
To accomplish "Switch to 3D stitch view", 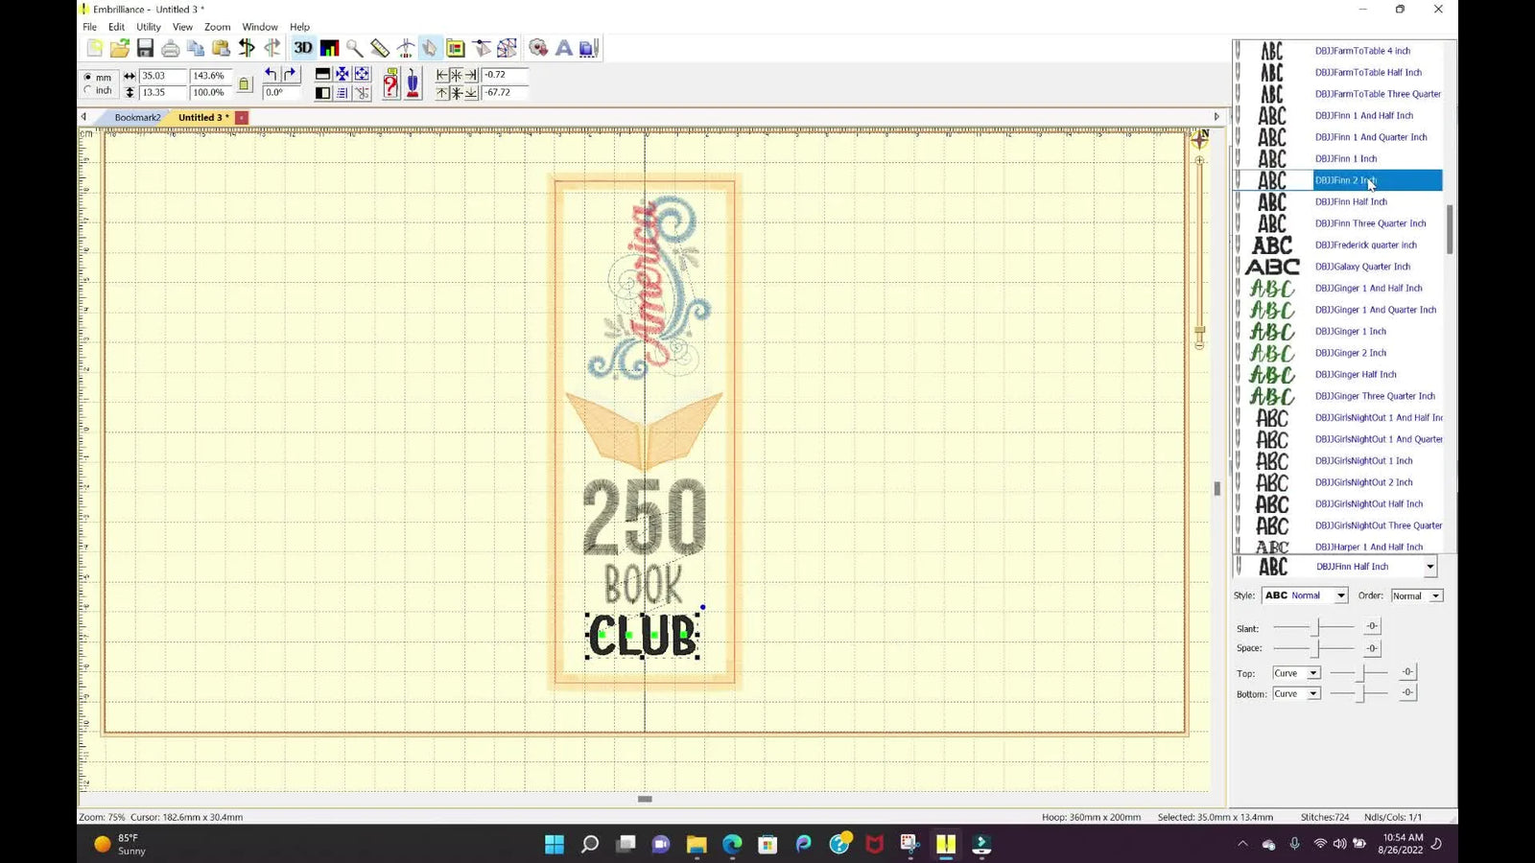I will (304, 47).
